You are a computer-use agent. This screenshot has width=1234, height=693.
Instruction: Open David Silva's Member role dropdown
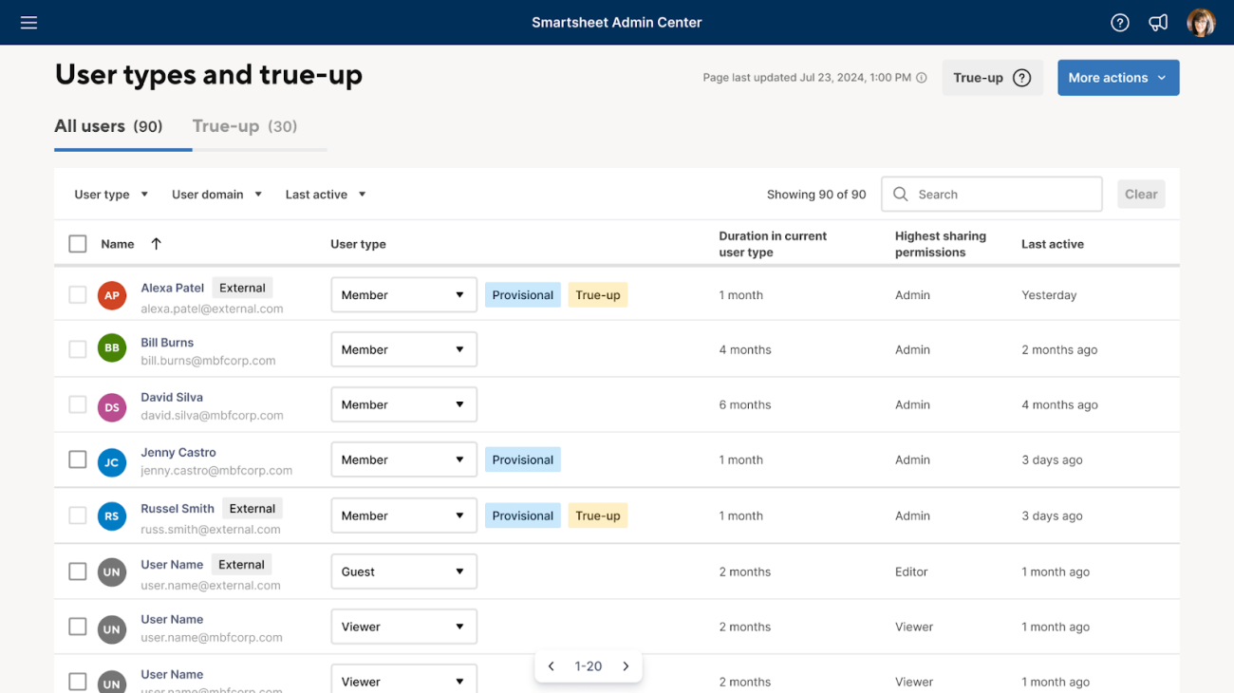[x=403, y=404]
